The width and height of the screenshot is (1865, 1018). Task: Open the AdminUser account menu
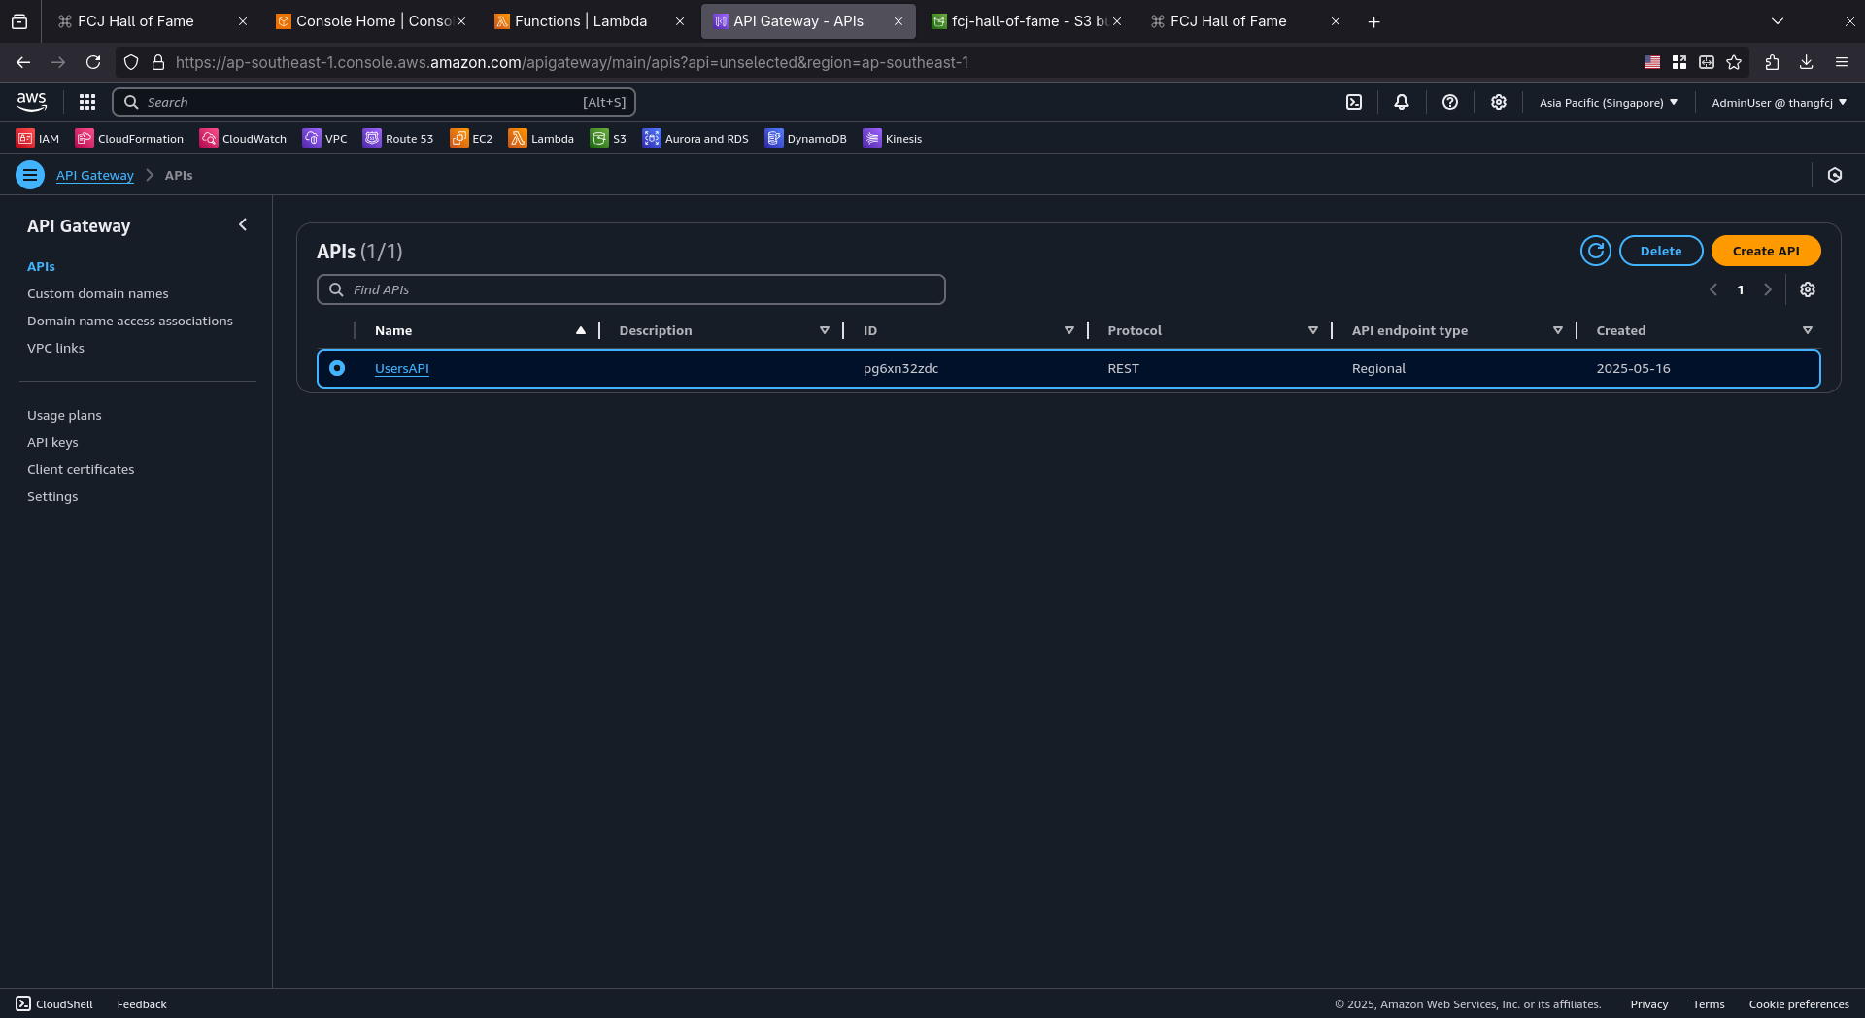1780,102
